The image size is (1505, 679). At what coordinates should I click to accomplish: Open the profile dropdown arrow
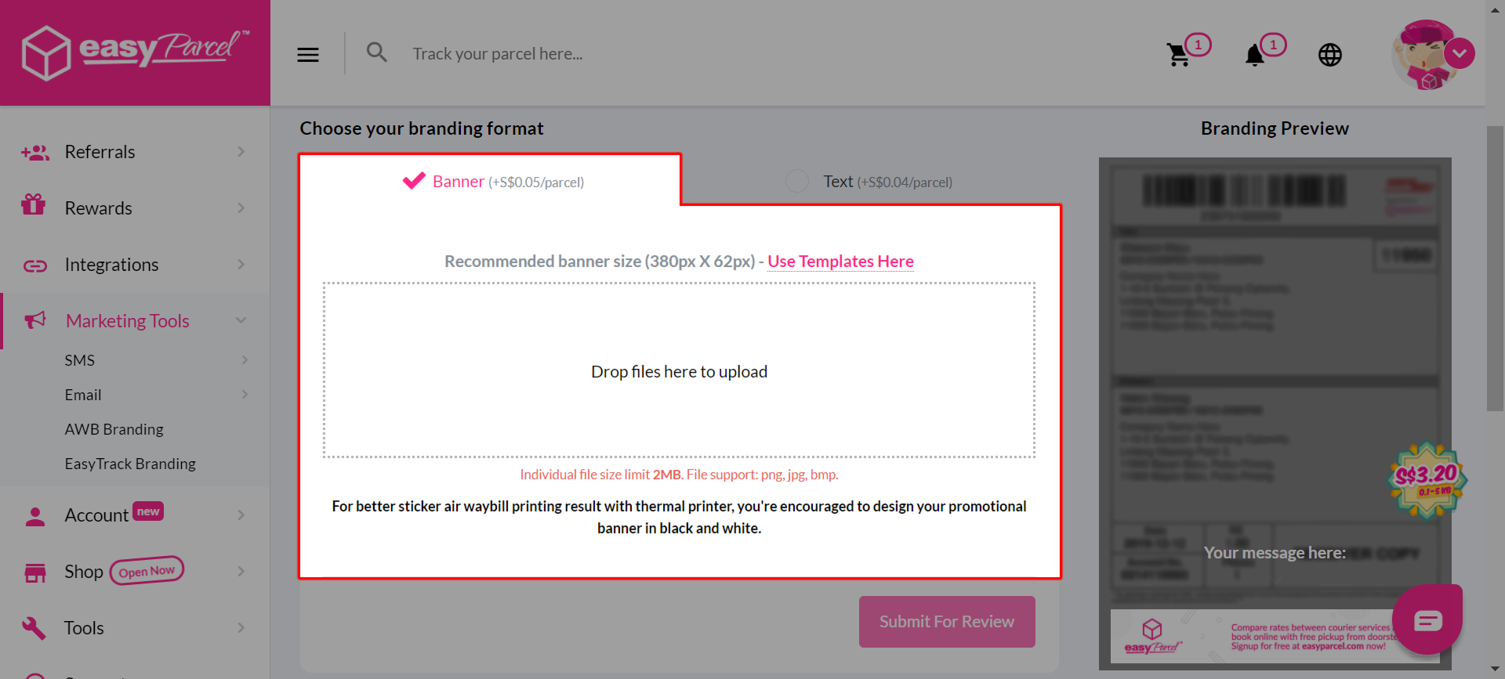1460,54
